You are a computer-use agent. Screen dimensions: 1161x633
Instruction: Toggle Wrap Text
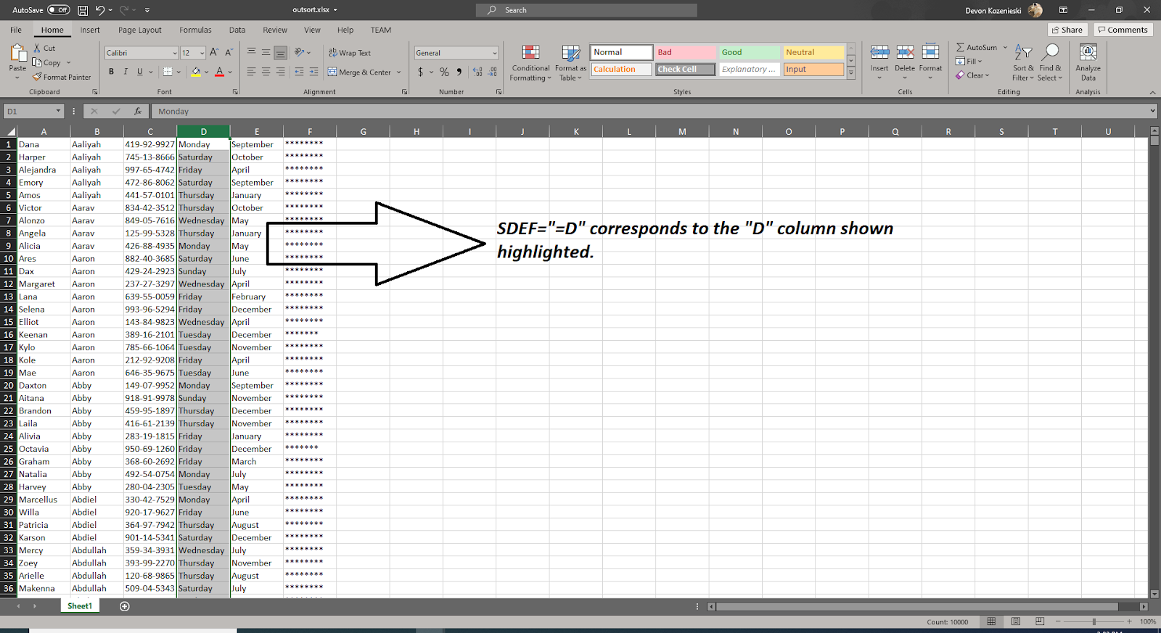(350, 53)
